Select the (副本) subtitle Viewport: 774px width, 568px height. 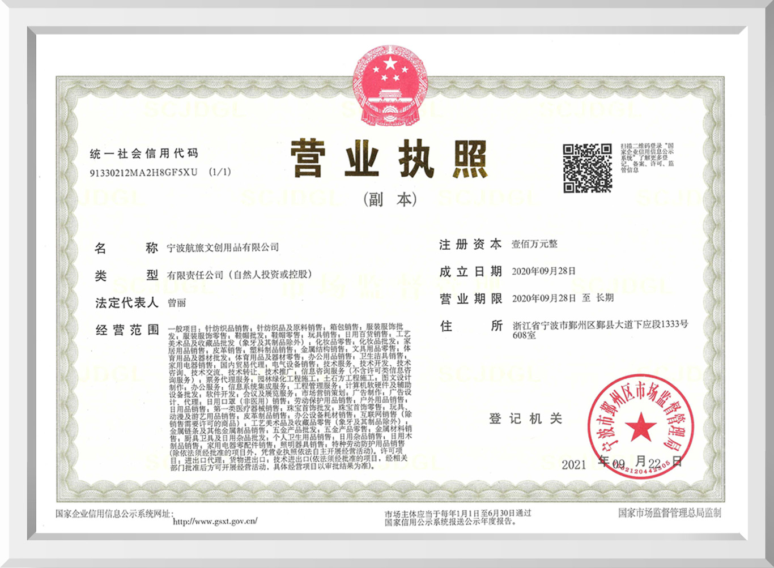pyautogui.click(x=390, y=199)
